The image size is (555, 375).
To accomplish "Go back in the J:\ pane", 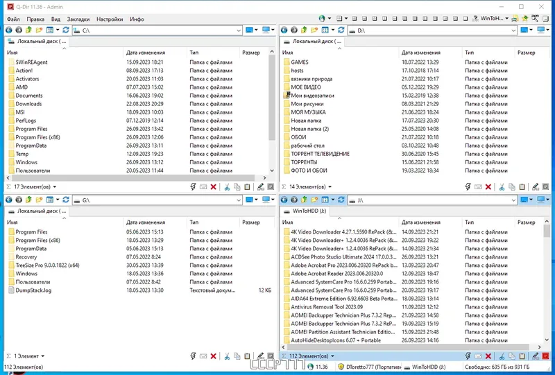I will (284, 200).
